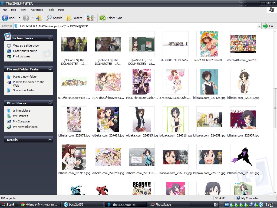This screenshot has width=277, height=208.
Task: Select thumbnail 20ech20futami_ami20f image
Action: [x=243, y=44]
